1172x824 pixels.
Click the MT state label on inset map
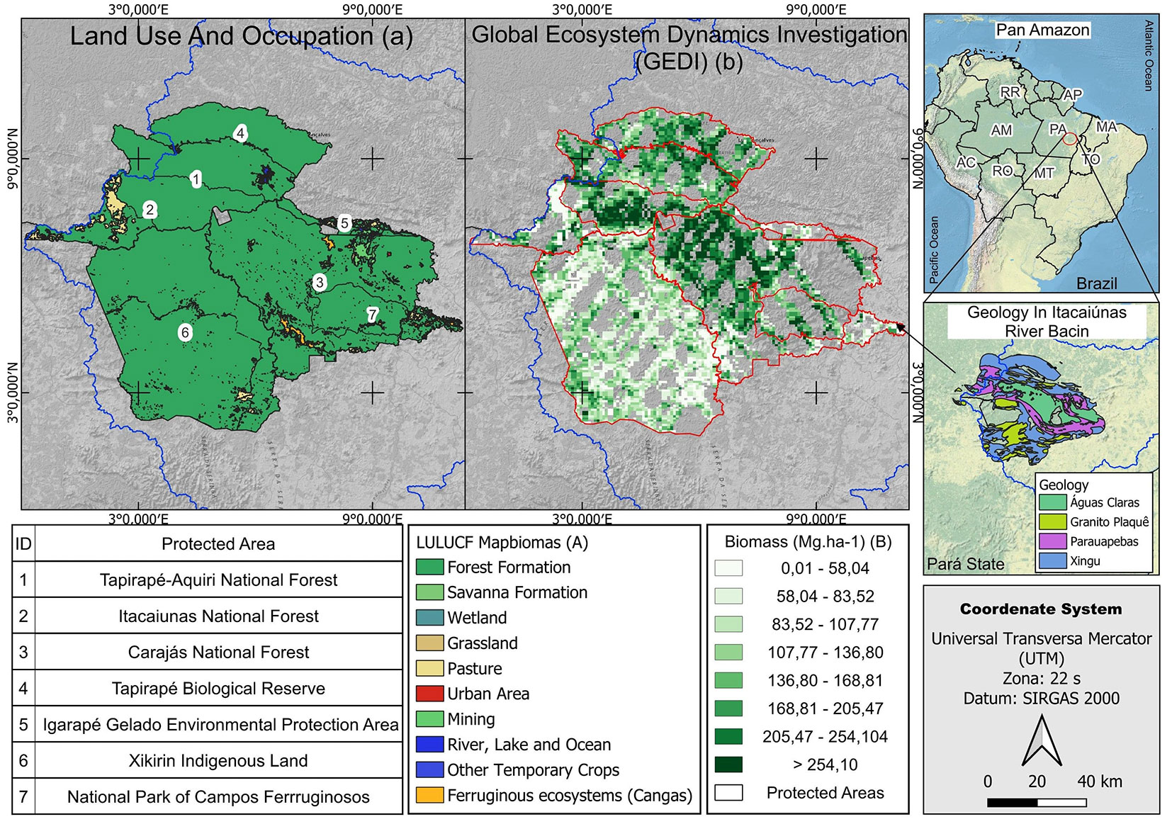coord(1044,173)
